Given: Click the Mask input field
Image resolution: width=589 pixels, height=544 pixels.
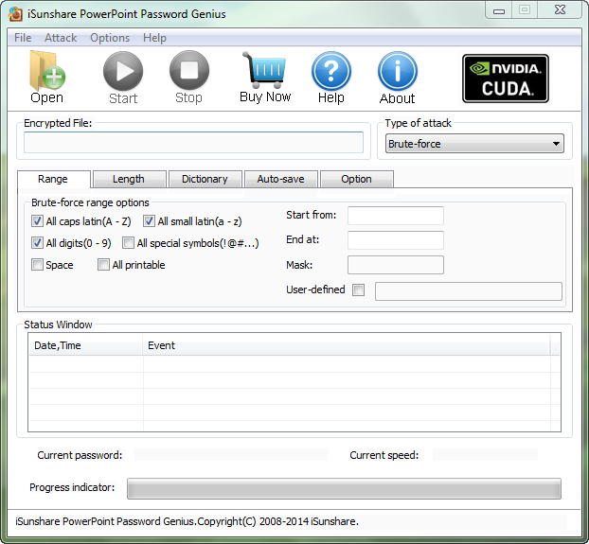Looking at the screenshot, I should [x=396, y=265].
